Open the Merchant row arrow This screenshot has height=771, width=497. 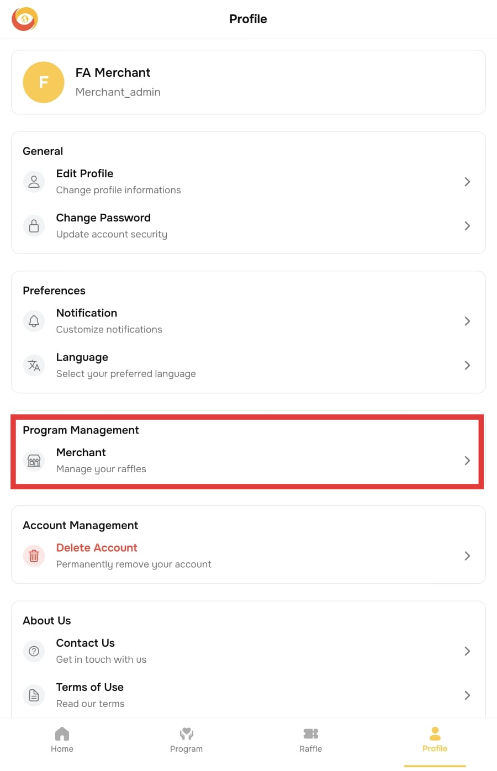467,461
